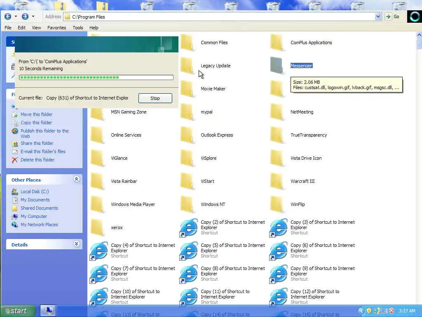Click Delete this folder link
Screen dimensions: 422x317
point(38,160)
